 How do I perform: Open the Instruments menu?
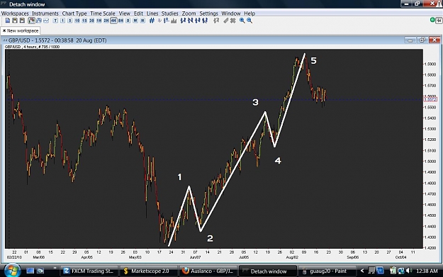pos(45,13)
